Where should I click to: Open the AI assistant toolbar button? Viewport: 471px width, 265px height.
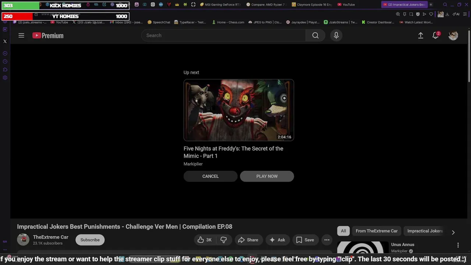[456, 14]
